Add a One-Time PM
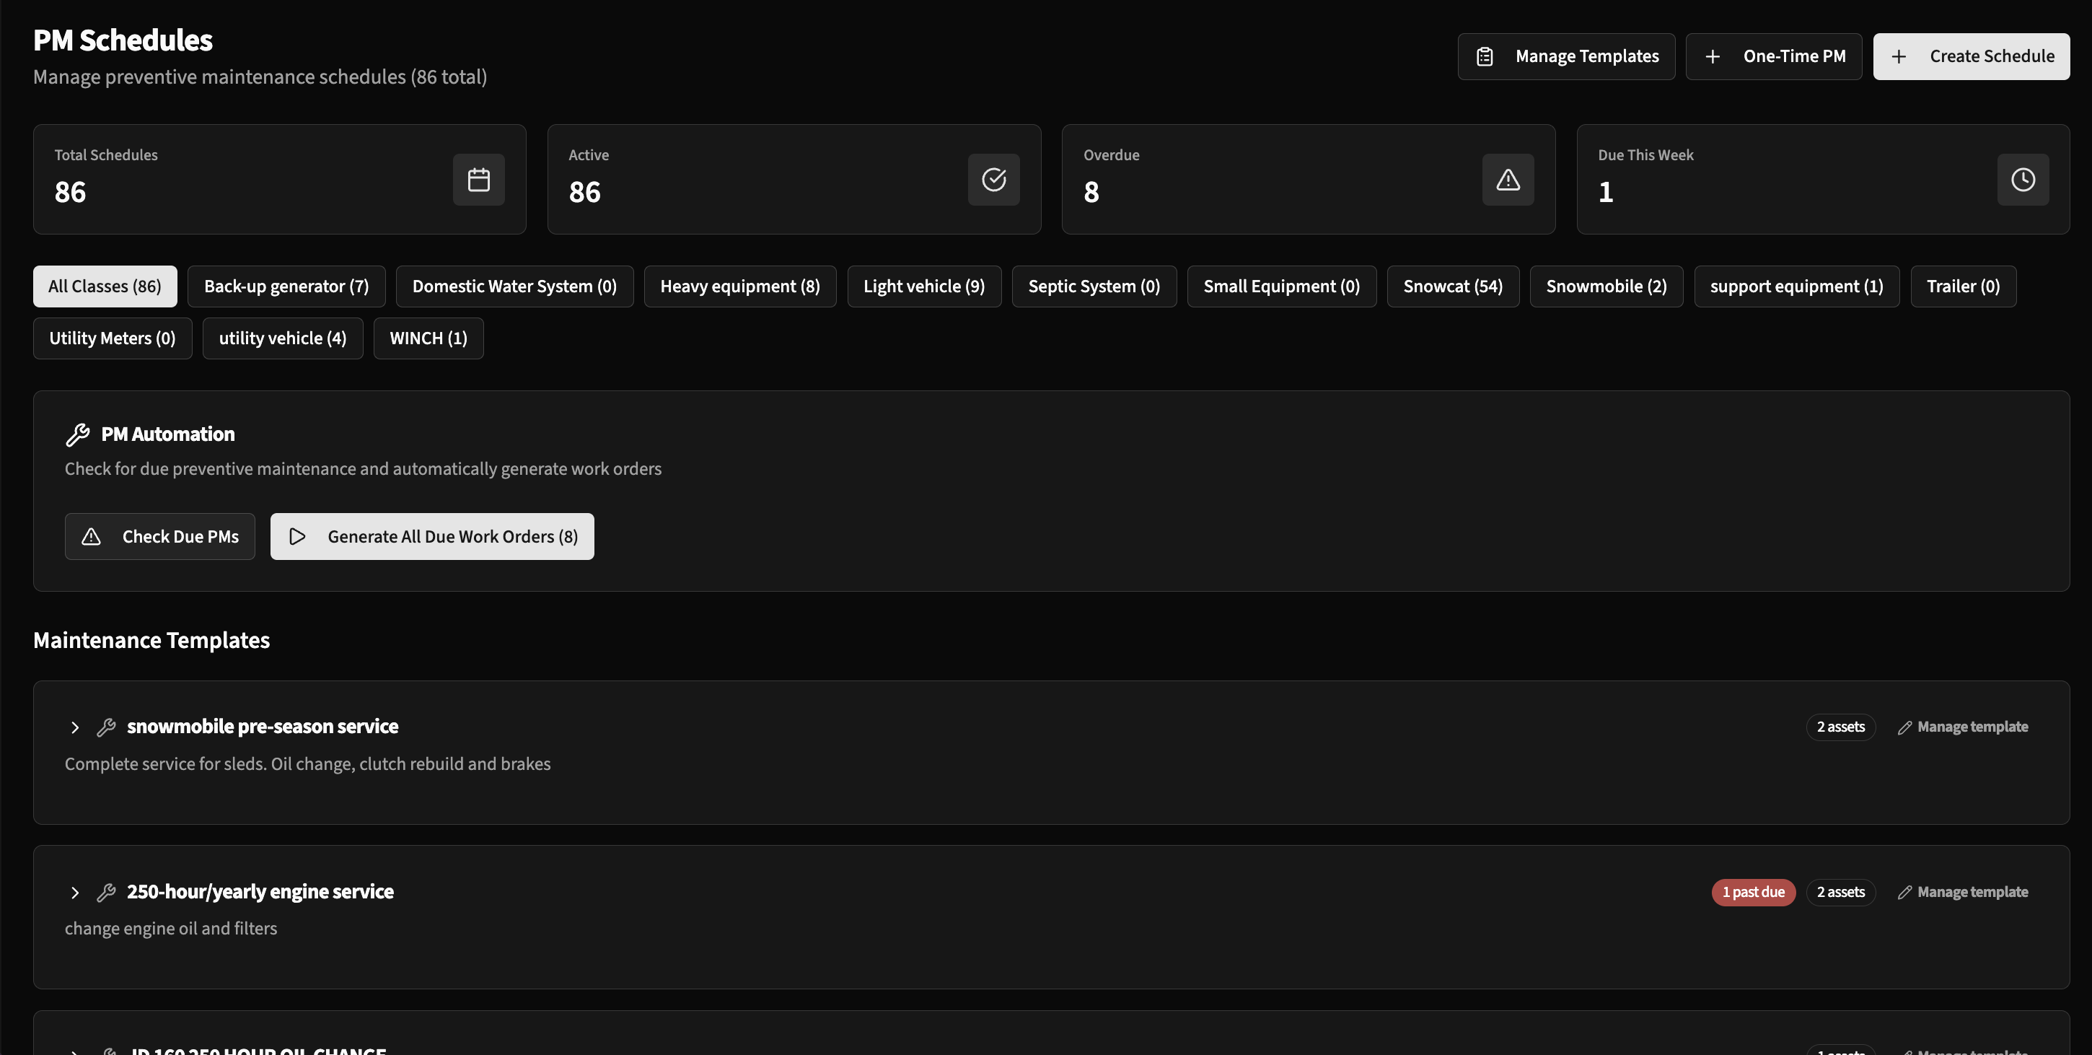The height and width of the screenshot is (1055, 2092). (x=1774, y=56)
